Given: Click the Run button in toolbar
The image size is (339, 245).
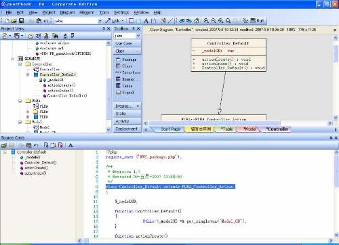Looking at the screenshot, I should click(258, 21).
